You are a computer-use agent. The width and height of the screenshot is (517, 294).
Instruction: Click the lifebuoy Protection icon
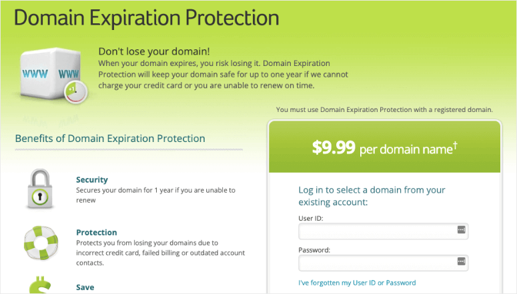[41, 241]
